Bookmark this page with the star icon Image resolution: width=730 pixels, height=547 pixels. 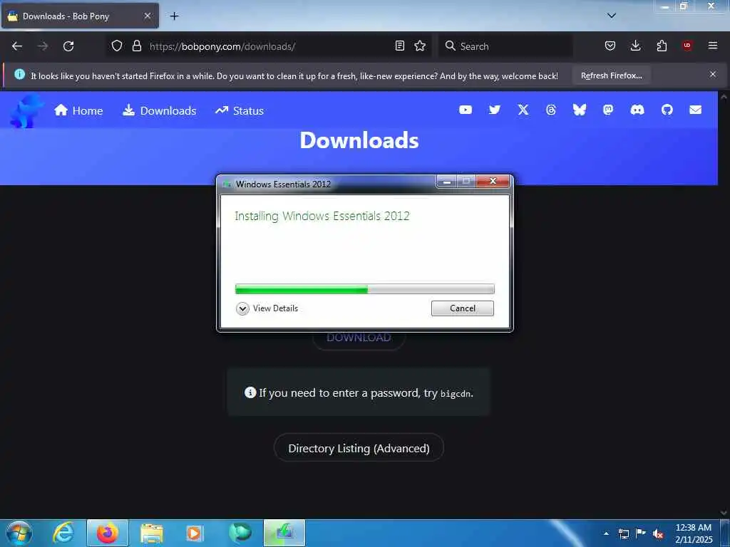[420, 46]
